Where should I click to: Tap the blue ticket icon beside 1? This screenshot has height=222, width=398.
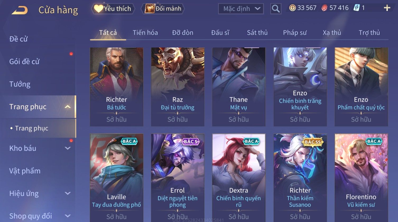point(357,8)
